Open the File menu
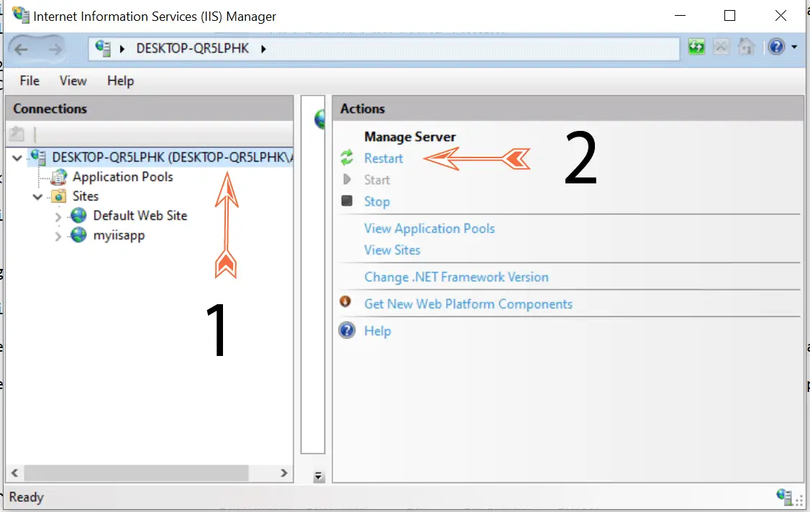 [29, 81]
